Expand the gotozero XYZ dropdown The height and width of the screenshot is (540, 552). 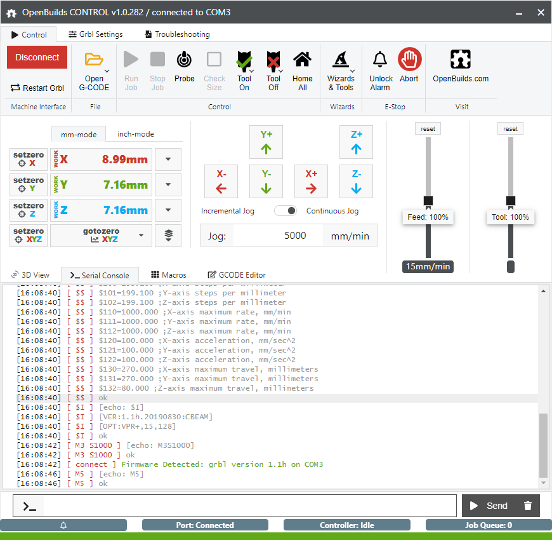click(140, 236)
